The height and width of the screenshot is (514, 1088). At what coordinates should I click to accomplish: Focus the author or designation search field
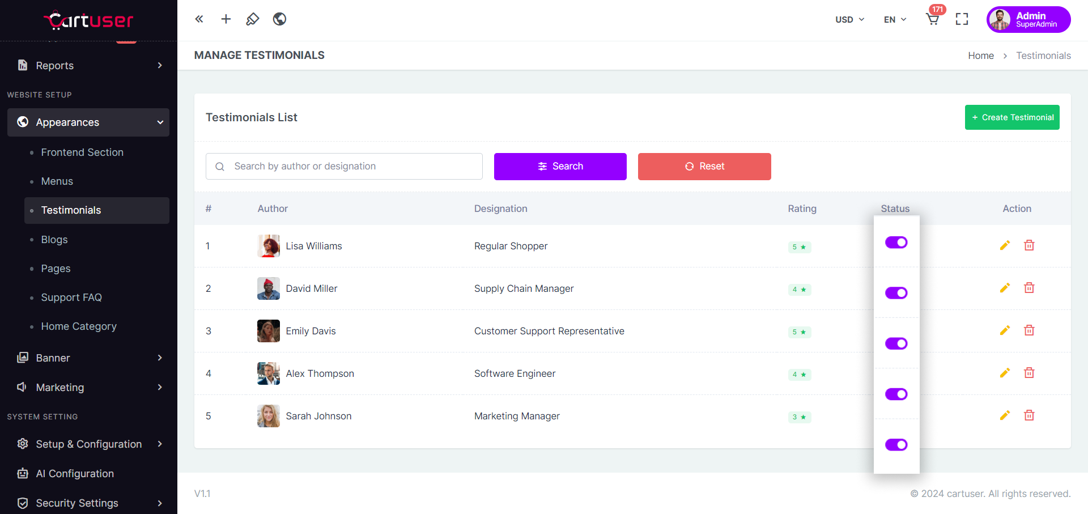351,166
